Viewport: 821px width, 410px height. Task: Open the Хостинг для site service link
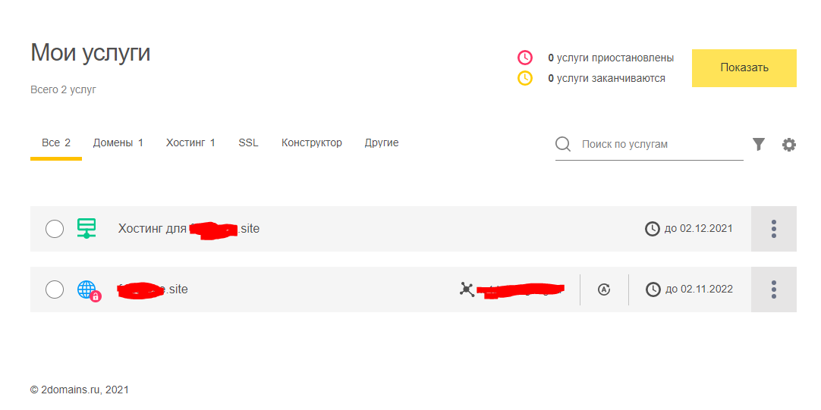click(189, 228)
